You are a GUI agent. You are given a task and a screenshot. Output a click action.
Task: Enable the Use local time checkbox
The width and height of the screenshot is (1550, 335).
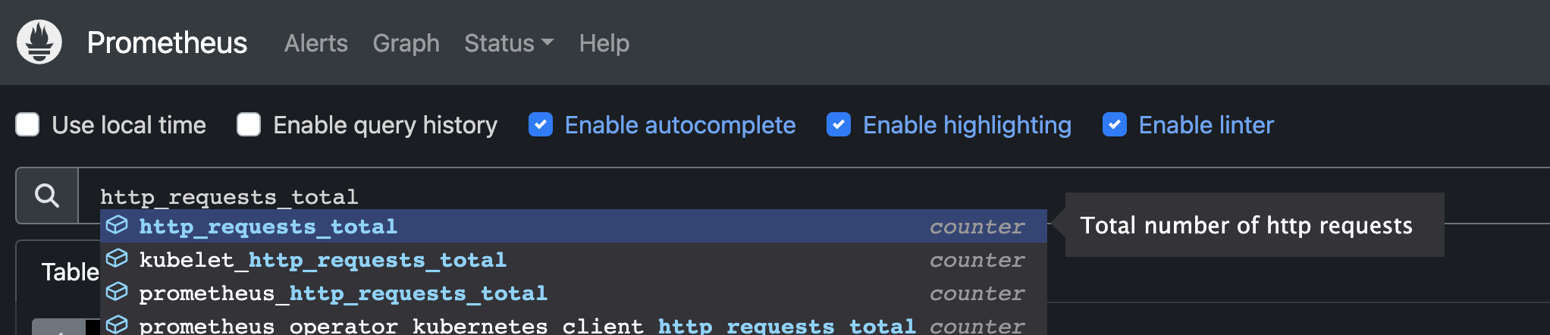[x=28, y=124]
